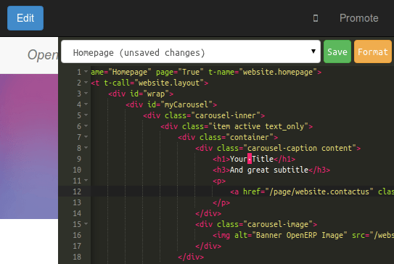Viewport: 394px width, 264px height.
Task: Click the purple banner image in page preview
Action: (29, 147)
